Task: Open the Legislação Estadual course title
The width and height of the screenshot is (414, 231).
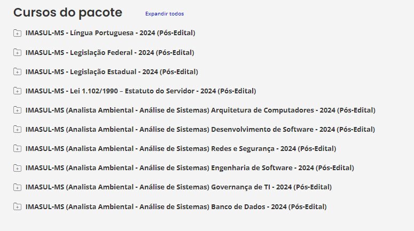Action: coord(112,71)
